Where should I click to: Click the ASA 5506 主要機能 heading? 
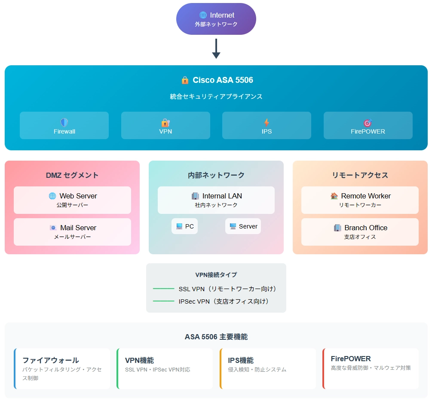216,337
